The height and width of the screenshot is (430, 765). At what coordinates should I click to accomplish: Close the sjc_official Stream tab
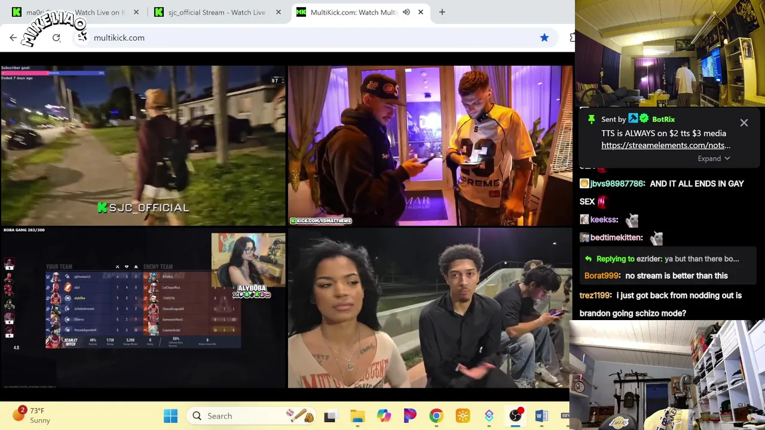[x=279, y=12]
